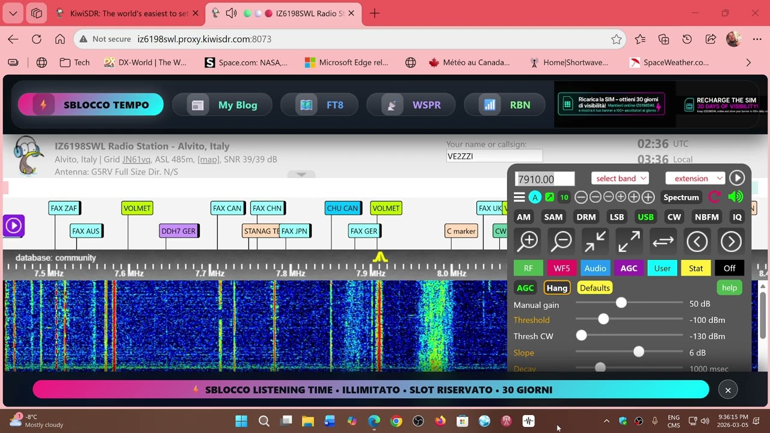770x433 pixels.
Task: Adjust Slope slider handle
Action: pos(639,352)
